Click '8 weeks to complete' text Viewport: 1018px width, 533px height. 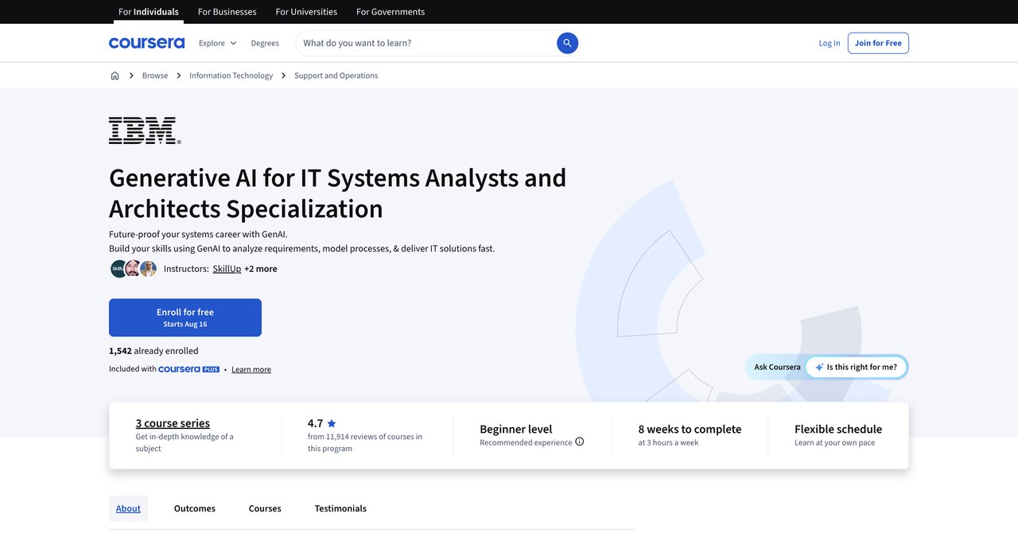[690, 429]
